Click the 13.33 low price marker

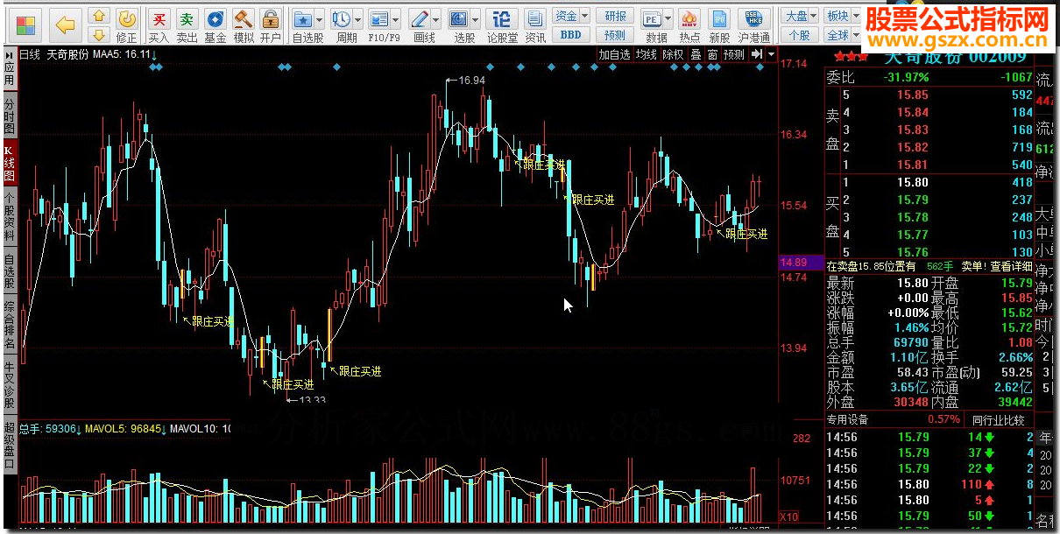click(311, 400)
